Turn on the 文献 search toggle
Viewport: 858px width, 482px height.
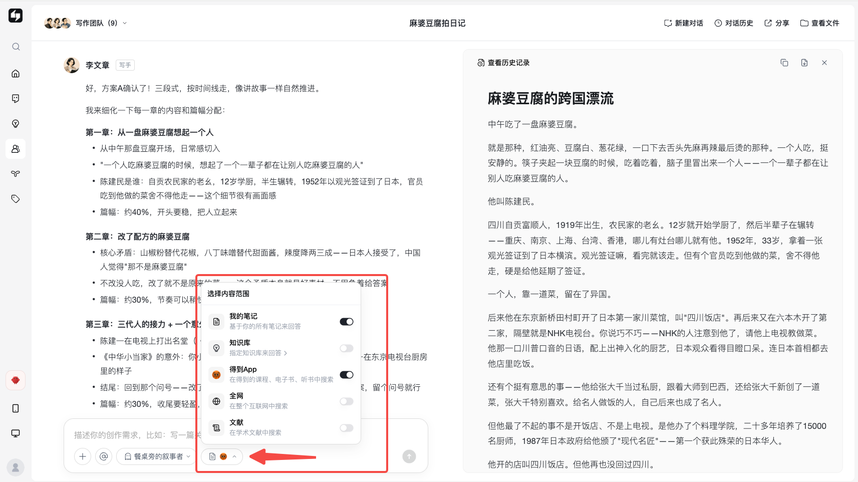click(347, 428)
